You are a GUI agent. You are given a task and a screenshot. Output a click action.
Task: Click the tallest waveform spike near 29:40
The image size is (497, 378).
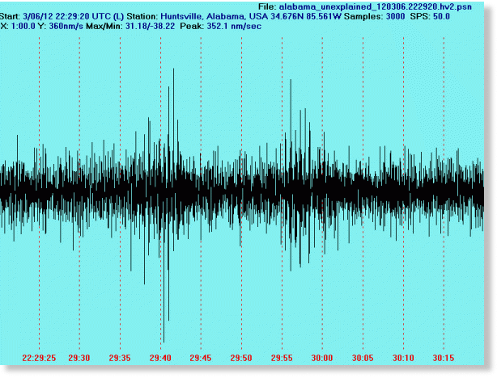point(173,127)
